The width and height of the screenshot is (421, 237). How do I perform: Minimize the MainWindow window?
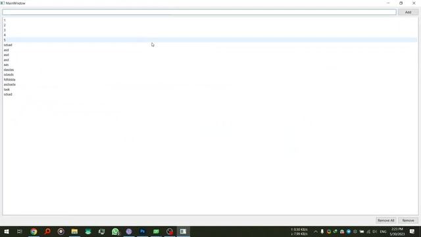388,3
